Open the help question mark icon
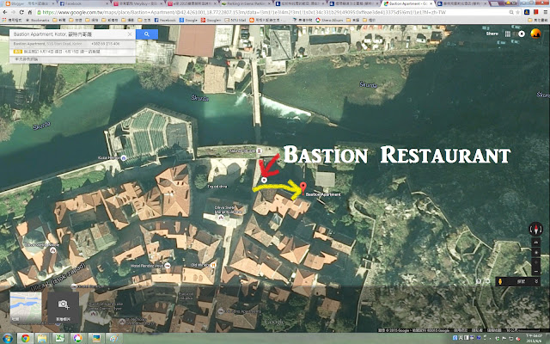The width and height of the screenshot is (550, 344). pyautogui.click(x=479, y=281)
